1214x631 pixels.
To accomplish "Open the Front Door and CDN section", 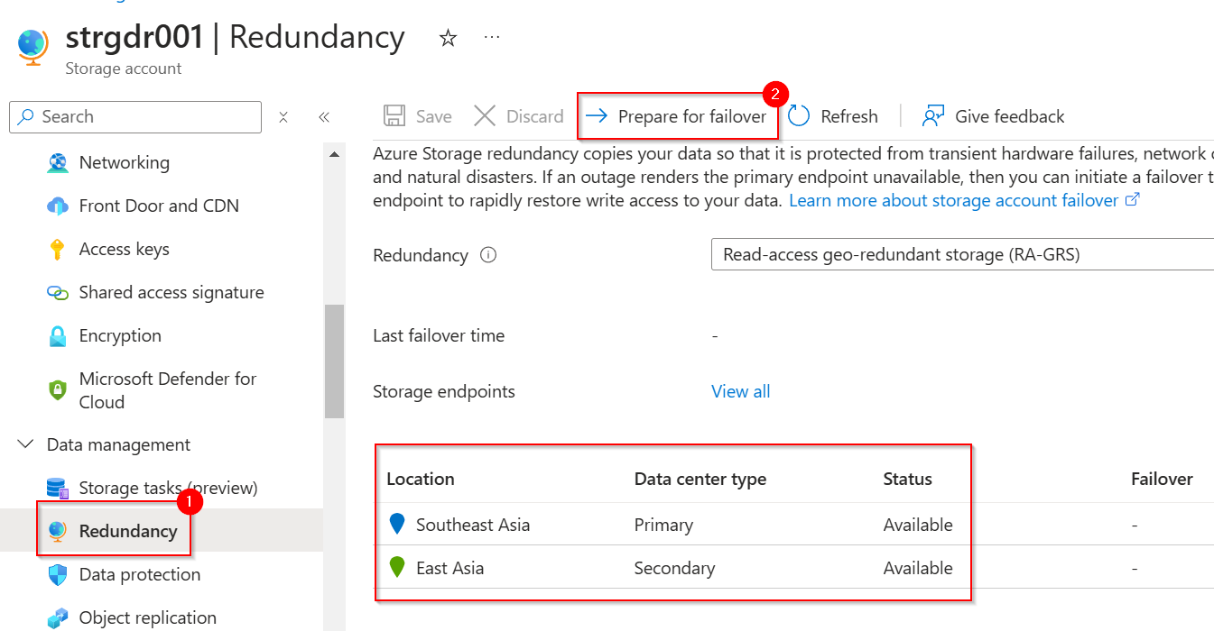I will click(57, 206).
